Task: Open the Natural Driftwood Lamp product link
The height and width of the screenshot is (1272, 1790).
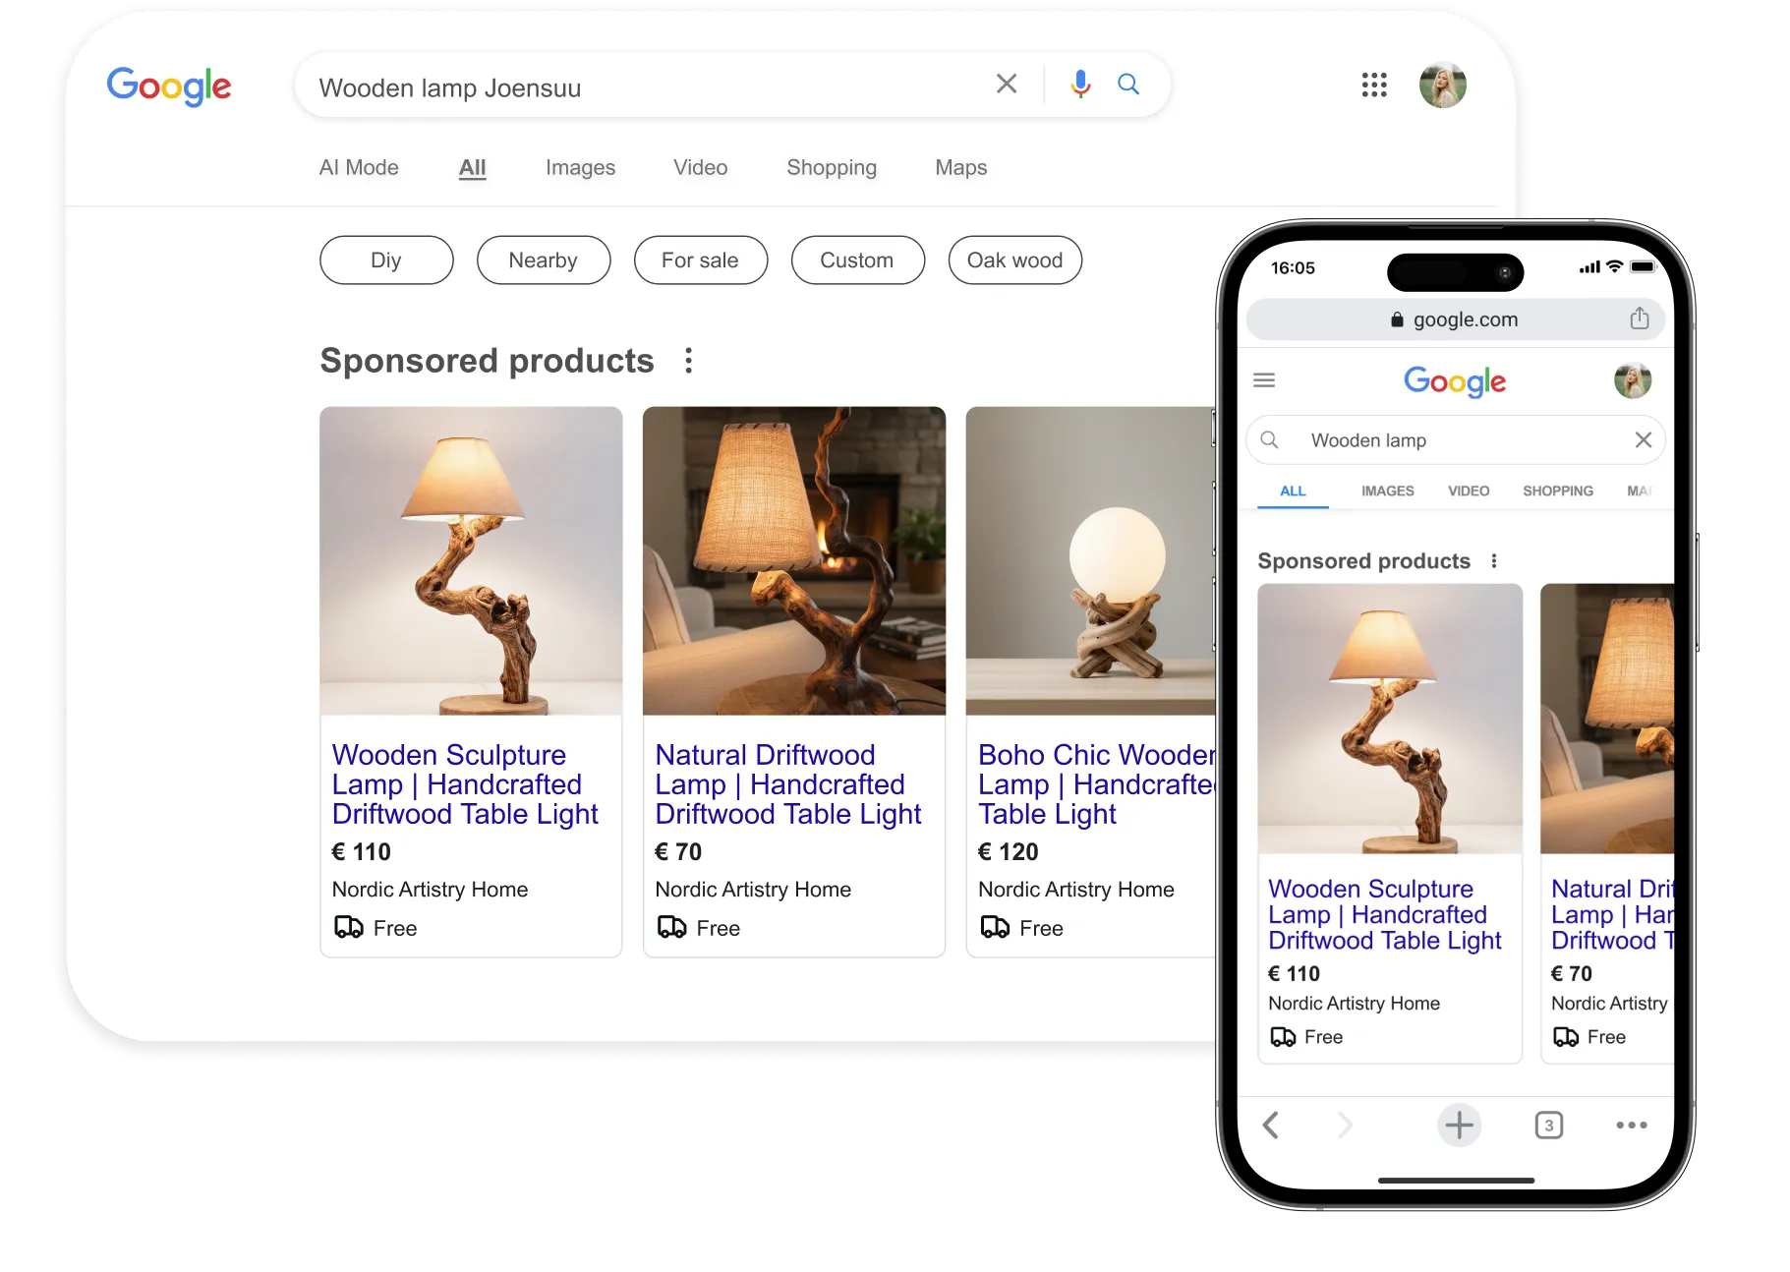Action: tap(787, 784)
